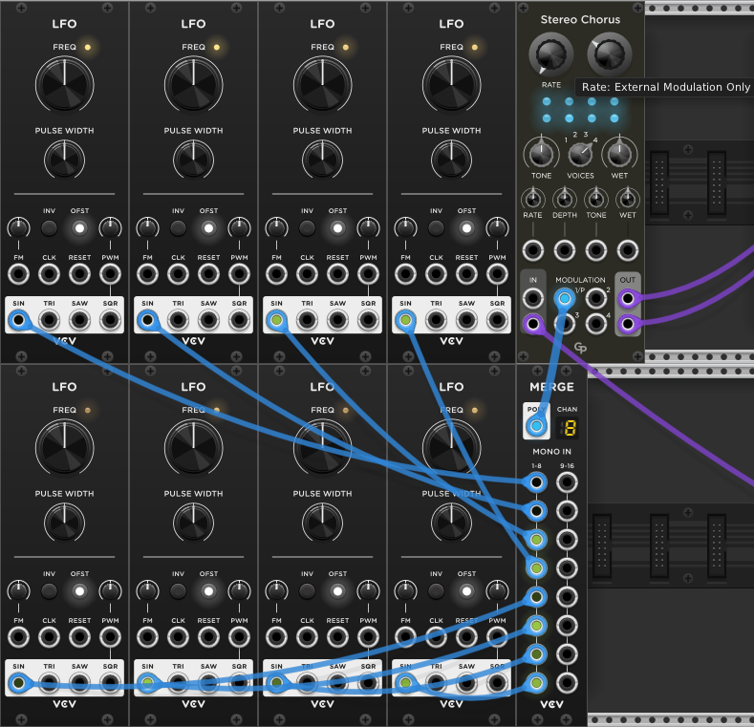Click last jack in Merge 9-16 column
754x727 pixels.
567,683
